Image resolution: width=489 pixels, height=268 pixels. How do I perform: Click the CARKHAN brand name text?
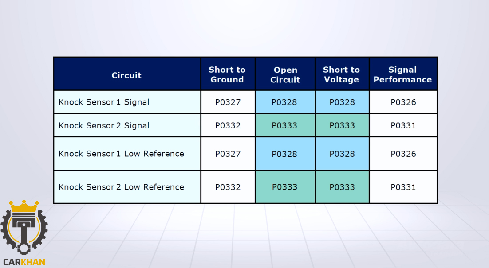24,262
